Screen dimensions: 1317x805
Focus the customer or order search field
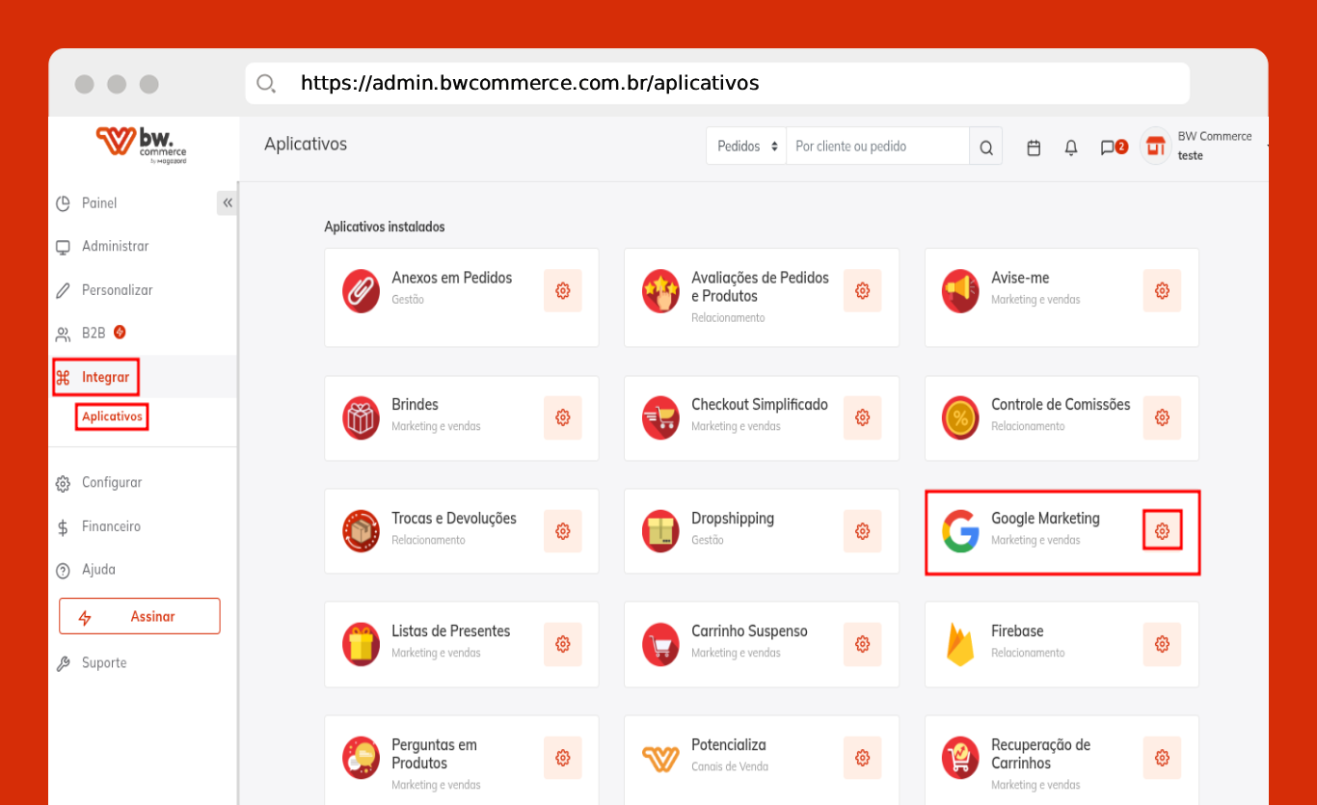[x=877, y=147]
